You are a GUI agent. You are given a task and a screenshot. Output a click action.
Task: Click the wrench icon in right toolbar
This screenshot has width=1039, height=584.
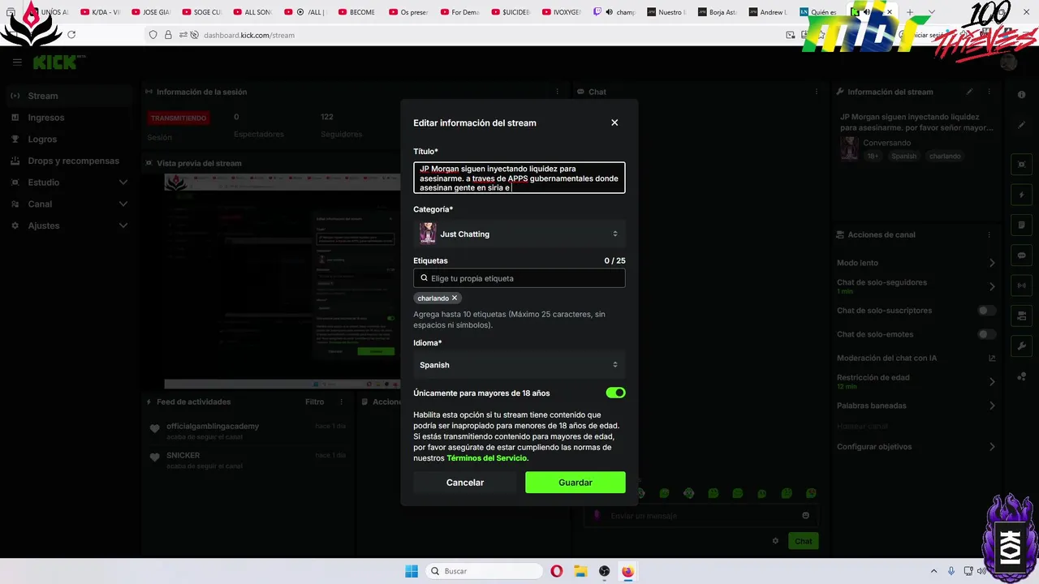[1022, 346]
